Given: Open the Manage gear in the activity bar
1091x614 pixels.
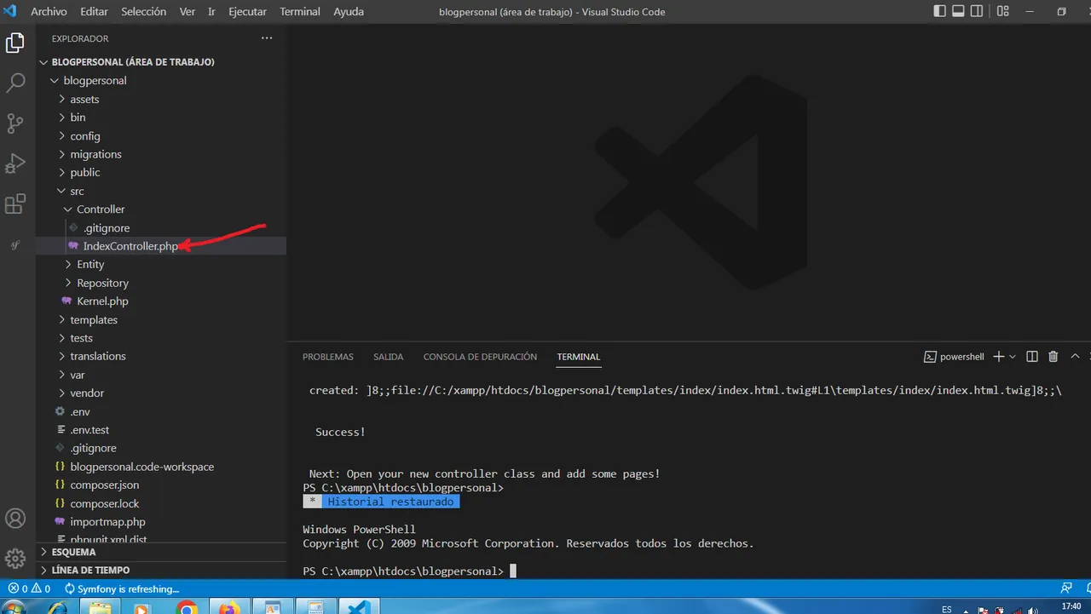Looking at the screenshot, I should (14, 559).
